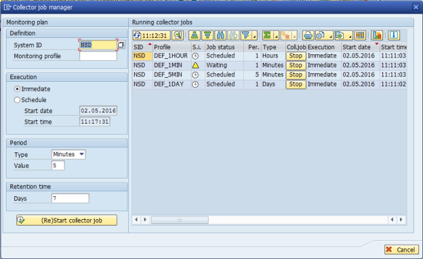The width and height of the screenshot is (423, 259).
Task: Select the Immediate execution radio button
Action: [x=17, y=89]
